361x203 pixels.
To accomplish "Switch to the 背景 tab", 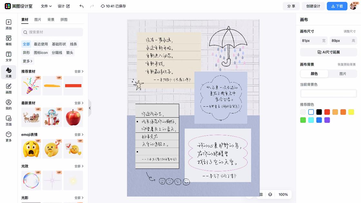I will [51, 20].
